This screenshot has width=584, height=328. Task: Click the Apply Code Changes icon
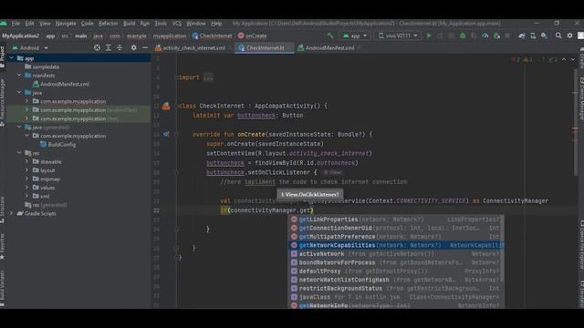(452, 36)
